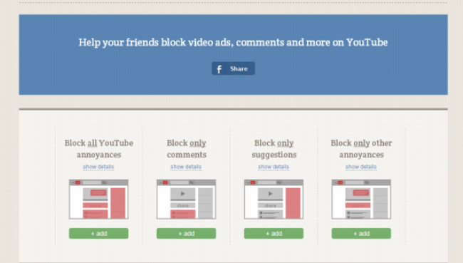Show details for Block only other annoyances
Screen dimensions: 463x263
(361, 167)
